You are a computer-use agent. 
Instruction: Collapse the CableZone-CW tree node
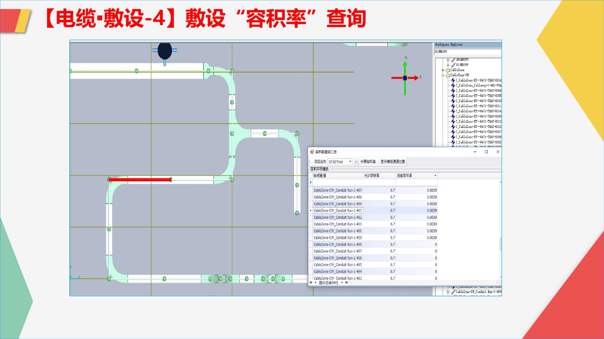coord(443,75)
